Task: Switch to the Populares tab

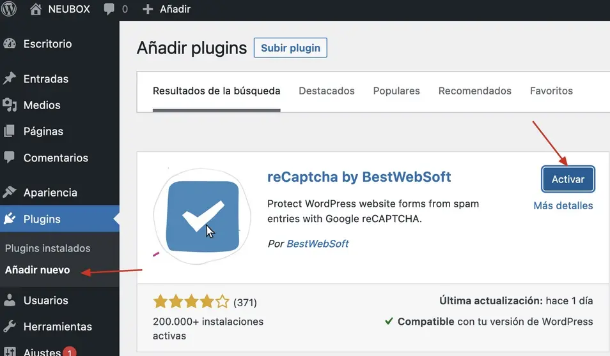Action: point(396,91)
